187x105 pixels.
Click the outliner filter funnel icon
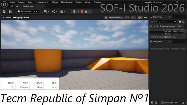[152, 22]
